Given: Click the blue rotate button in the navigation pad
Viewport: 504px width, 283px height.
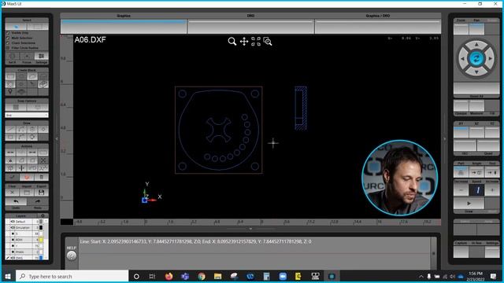Looking at the screenshot, I should [476, 59].
